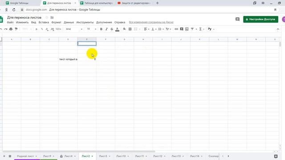Format as currency with the ruble button
Viewport: 285px width, 160px height.
(x=37, y=29)
